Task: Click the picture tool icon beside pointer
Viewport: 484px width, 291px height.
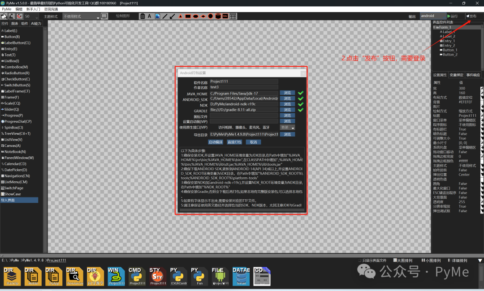Action: [x=11, y=16]
